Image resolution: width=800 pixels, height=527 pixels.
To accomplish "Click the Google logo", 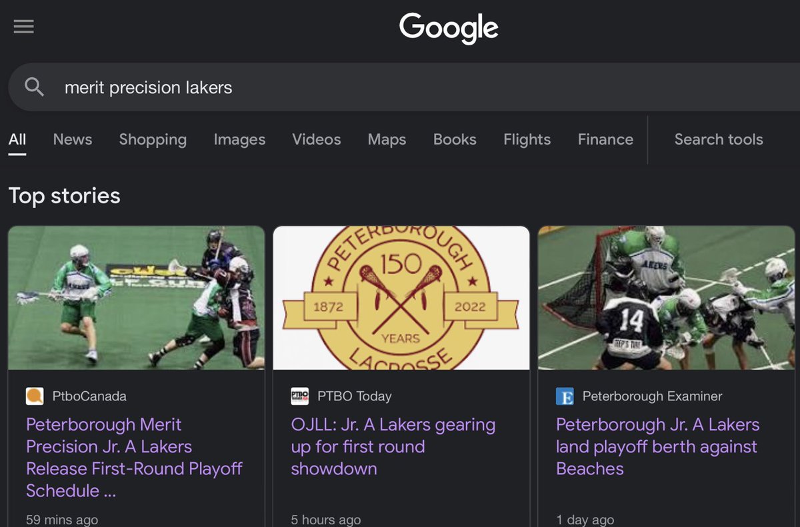I will (449, 28).
